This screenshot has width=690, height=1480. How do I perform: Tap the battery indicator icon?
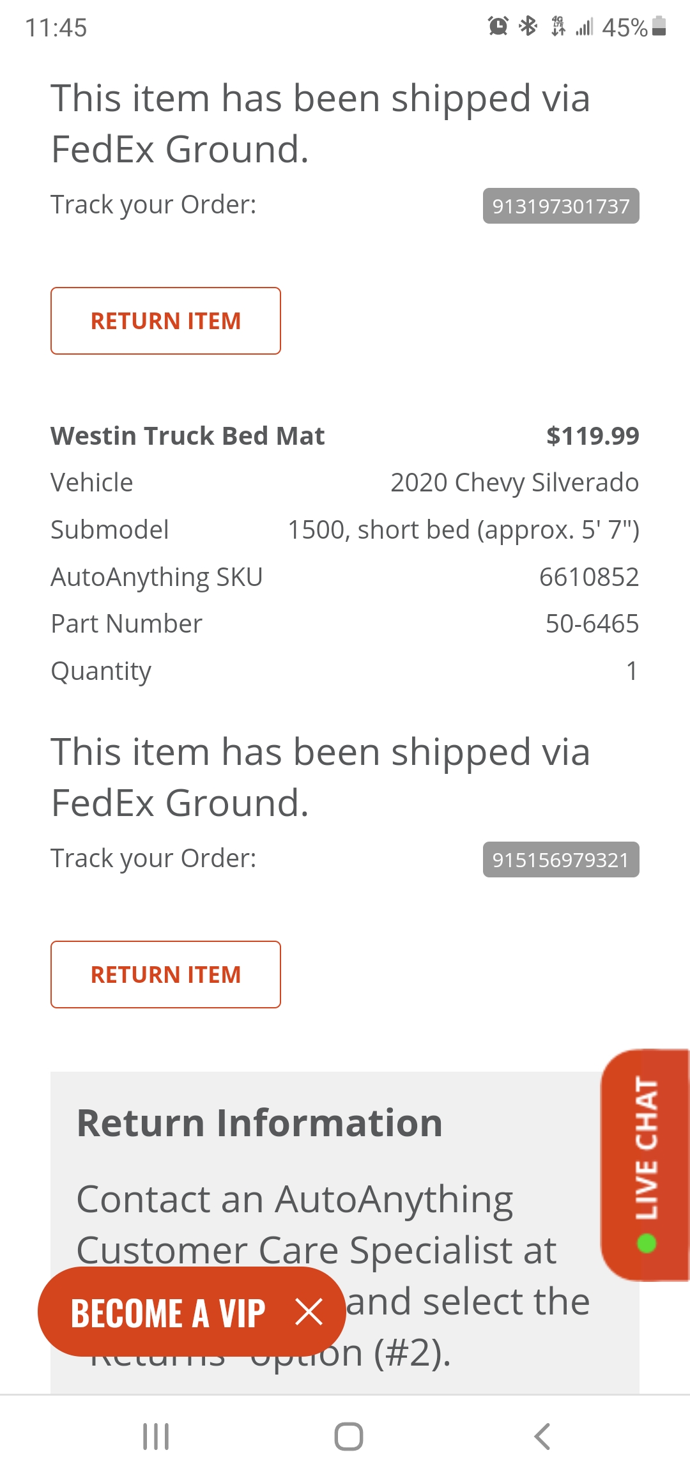(x=659, y=26)
